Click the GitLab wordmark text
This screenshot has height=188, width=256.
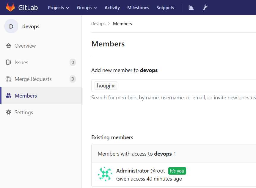(x=28, y=8)
